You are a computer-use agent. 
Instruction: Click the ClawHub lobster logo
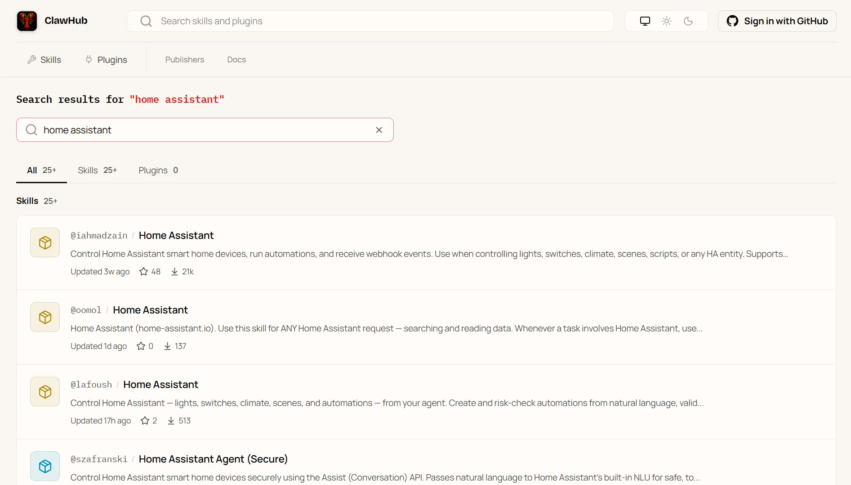click(27, 21)
